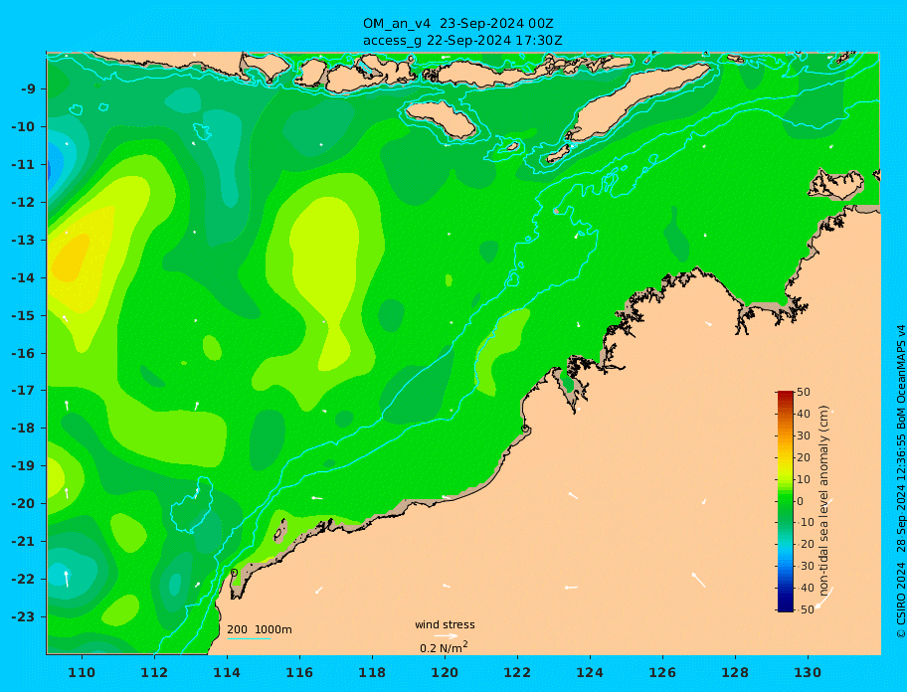Click latitude axis label -9
Viewport: 907px width, 692px height.
click(x=28, y=89)
